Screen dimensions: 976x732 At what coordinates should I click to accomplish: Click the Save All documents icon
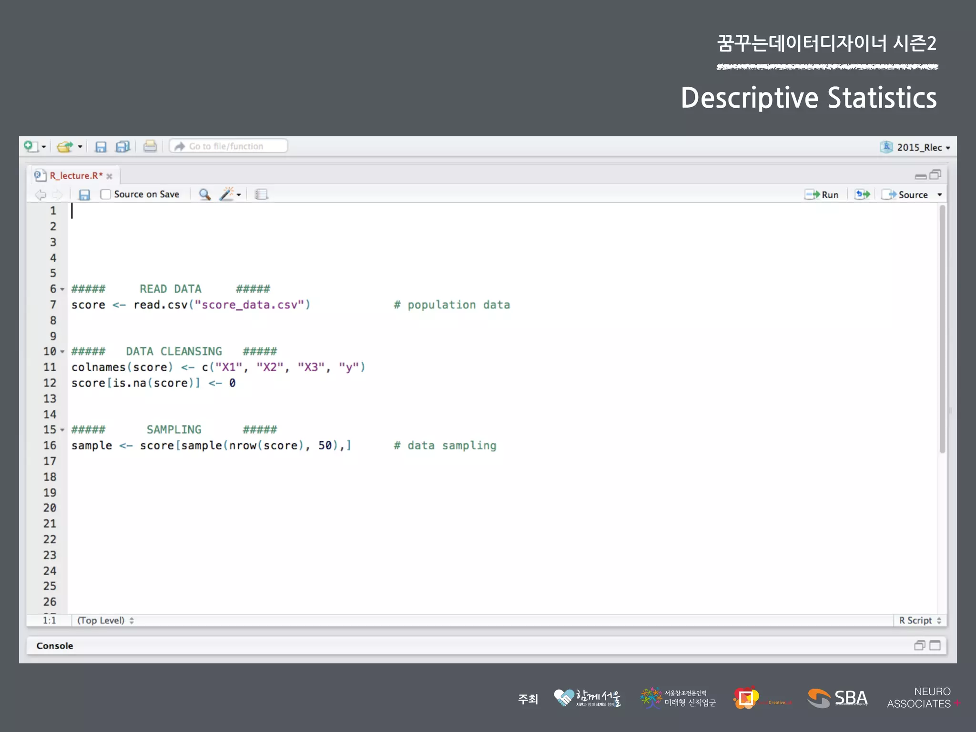point(123,146)
